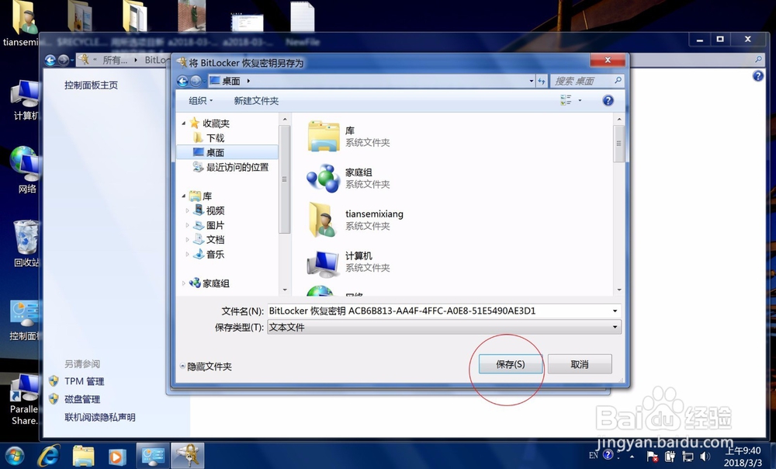Select Music (音乐) in the navigation pane
The image size is (776, 469).
point(215,254)
